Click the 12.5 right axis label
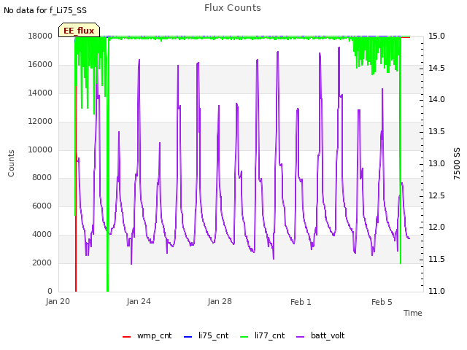The height and width of the screenshot is (350, 467). point(436,196)
